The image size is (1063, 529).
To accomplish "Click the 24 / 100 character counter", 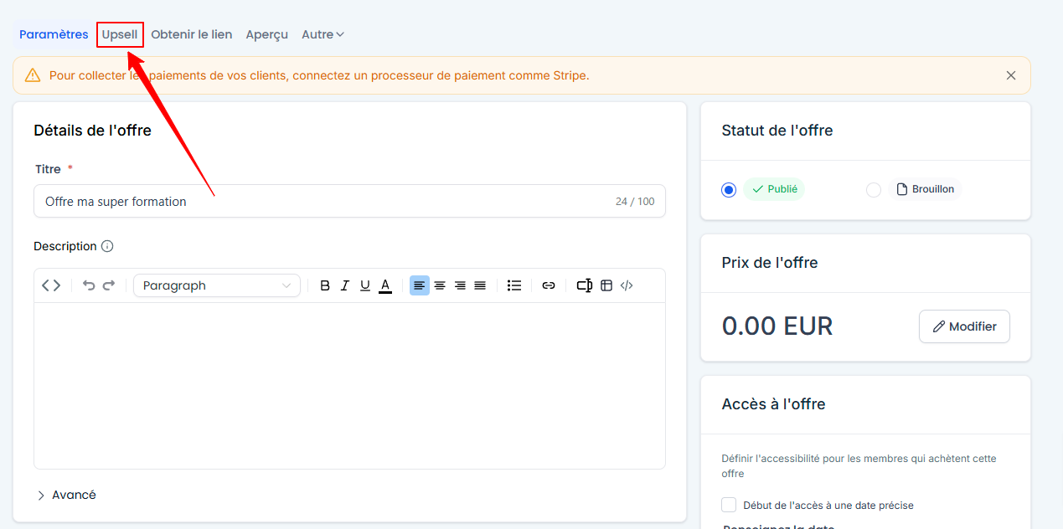I will (635, 202).
